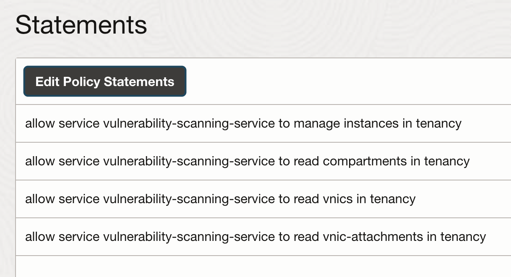Viewport: 511px width, 277px height.
Task: Click 'vulnerability-scanning-service' in the read vnics statement
Action: click(189, 200)
